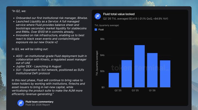Screen dimensions: 198x110
Task: Click the $4b axis label
Action: click(x=102, y=55)
